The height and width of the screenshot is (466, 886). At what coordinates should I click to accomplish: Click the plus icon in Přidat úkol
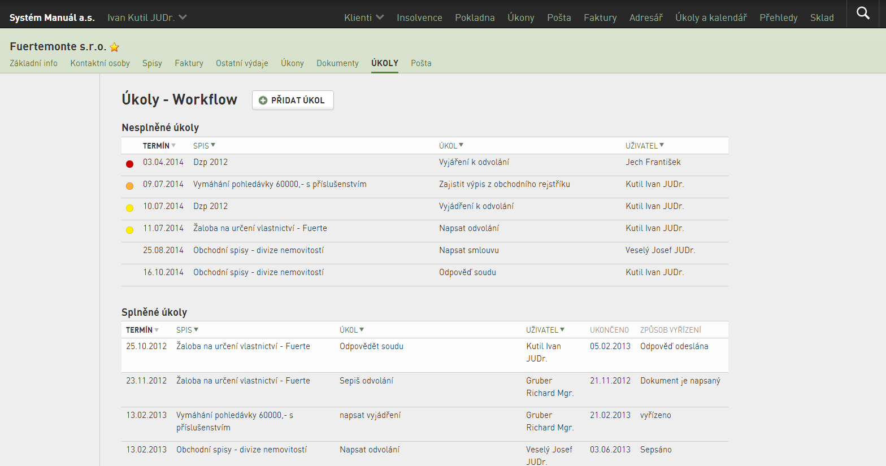tap(263, 101)
